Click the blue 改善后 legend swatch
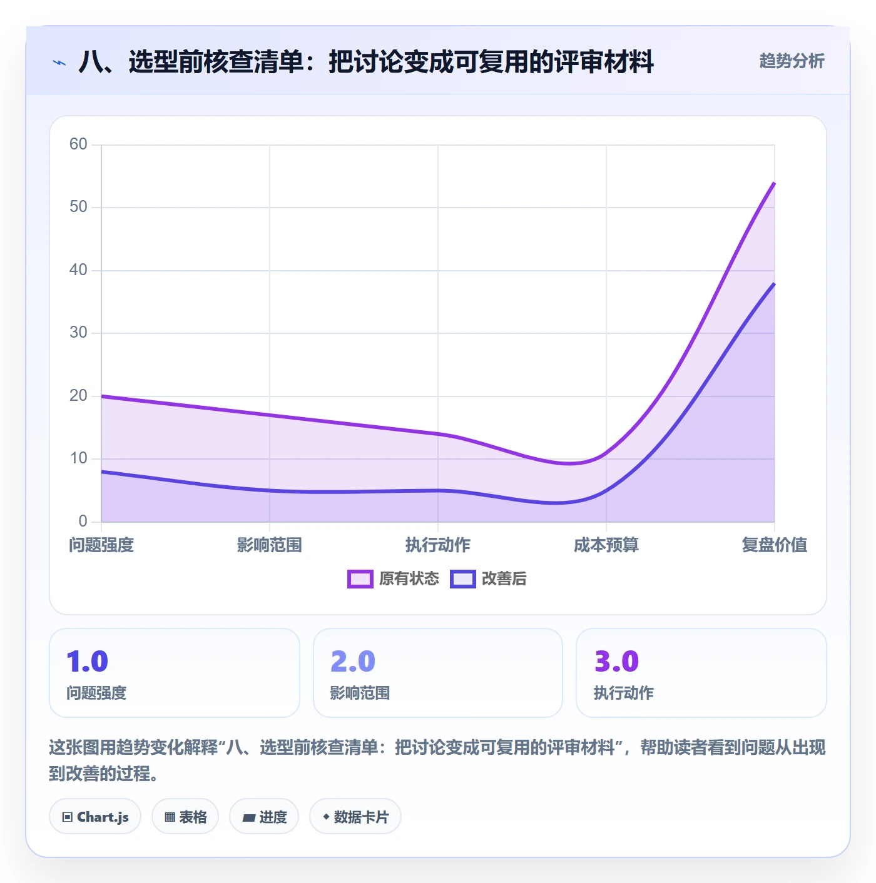This screenshot has height=883, width=876. [463, 579]
